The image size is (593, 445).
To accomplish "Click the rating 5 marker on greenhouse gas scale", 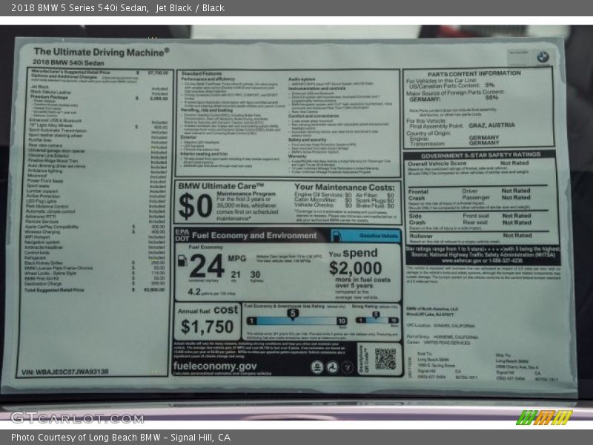I will pos(292,314).
